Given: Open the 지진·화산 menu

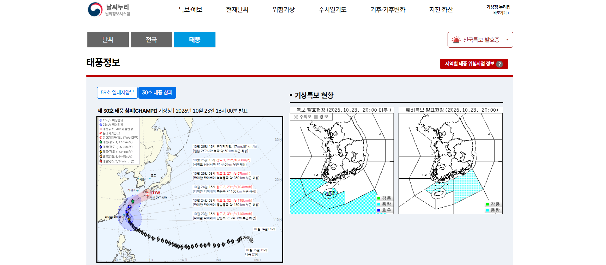Looking at the screenshot, I should (441, 10).
